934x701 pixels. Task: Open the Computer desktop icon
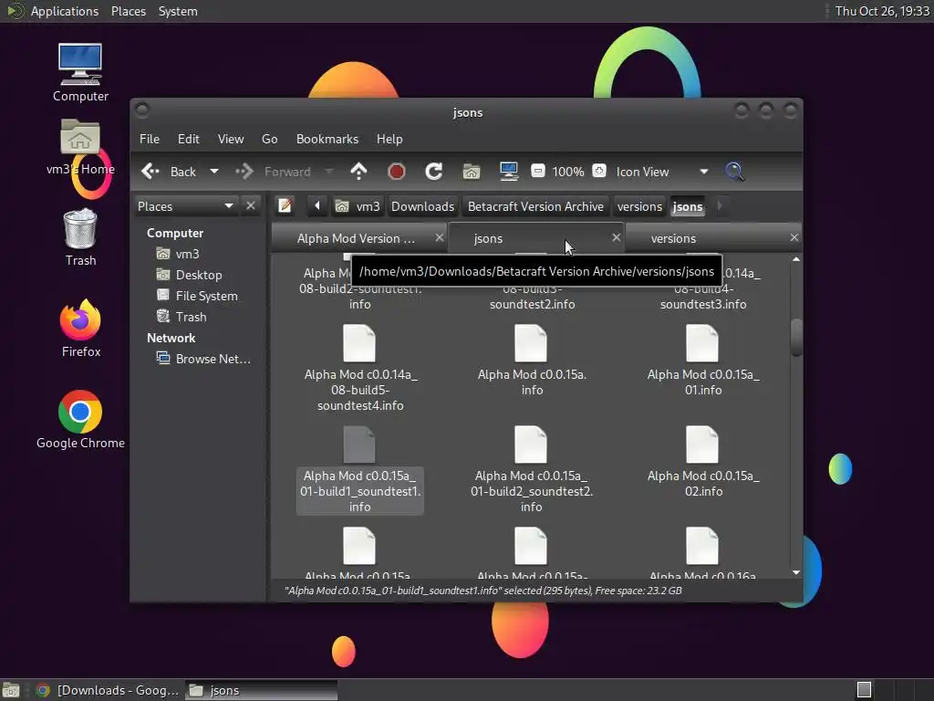click(x=80, y=73)
